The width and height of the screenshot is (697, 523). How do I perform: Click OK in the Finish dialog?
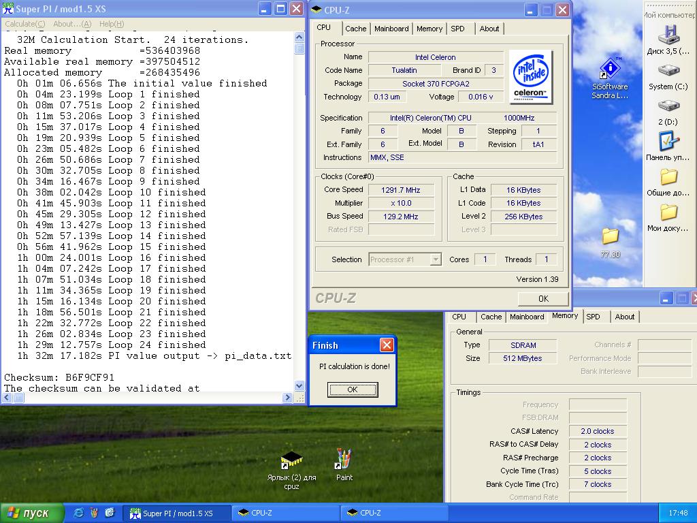[353, 390]
